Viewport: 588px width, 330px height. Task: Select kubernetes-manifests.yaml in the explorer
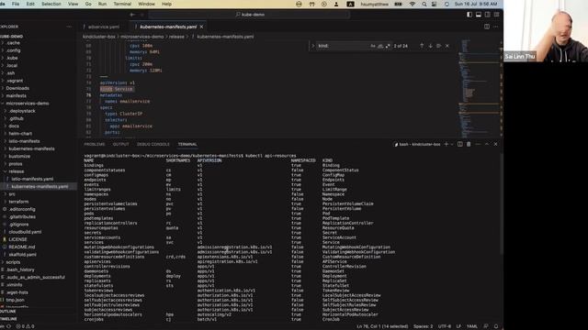40,186
